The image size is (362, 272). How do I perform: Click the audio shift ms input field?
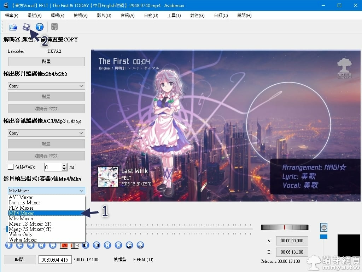53,167
